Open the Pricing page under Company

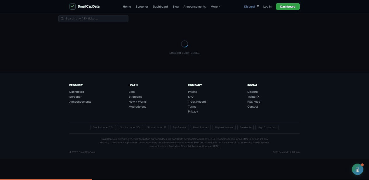[193, 92]
